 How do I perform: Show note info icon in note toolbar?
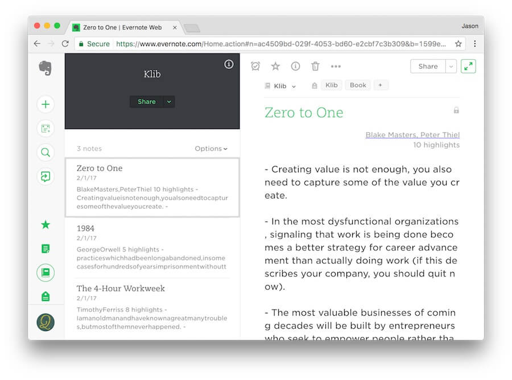pos(295,66)
